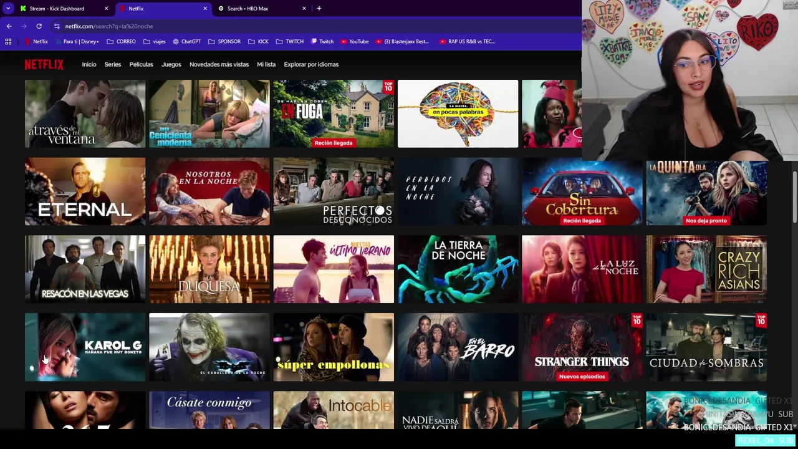Open Películas in Netflix menu

[141, 64]
